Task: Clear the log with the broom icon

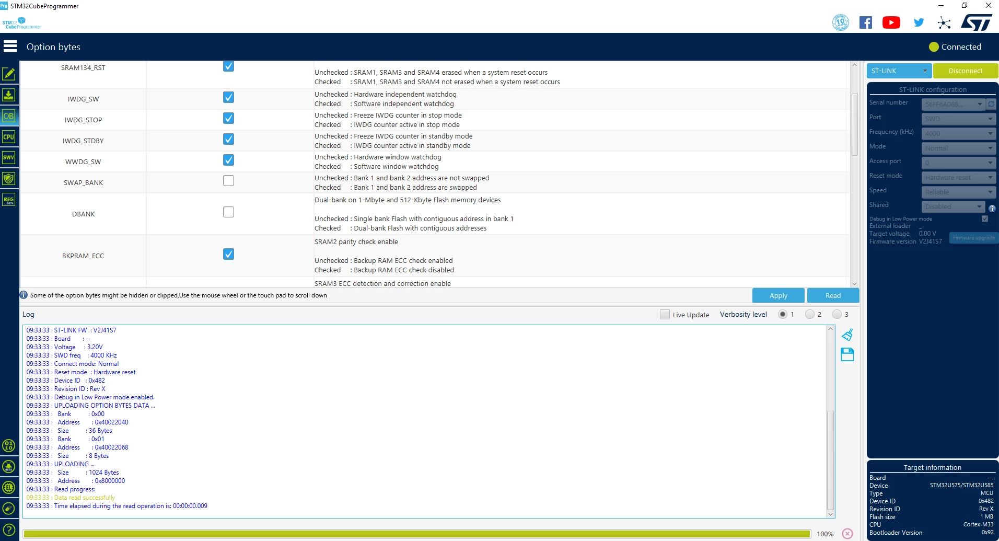Action: click(x=847, y=335)
